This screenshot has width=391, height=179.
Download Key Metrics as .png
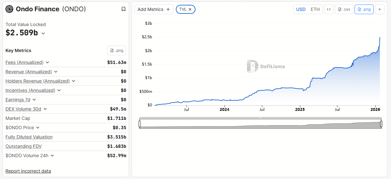coord(116,50)
